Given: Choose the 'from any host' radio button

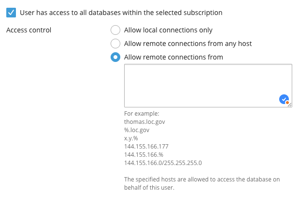Looking at the screenshot, I should click(115, 44).
